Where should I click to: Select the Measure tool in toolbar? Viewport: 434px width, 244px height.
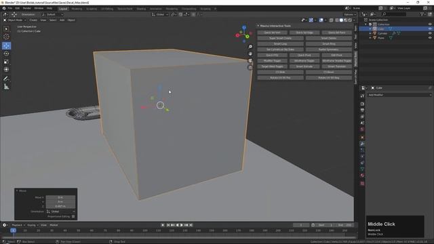click(x=6, y=87)
